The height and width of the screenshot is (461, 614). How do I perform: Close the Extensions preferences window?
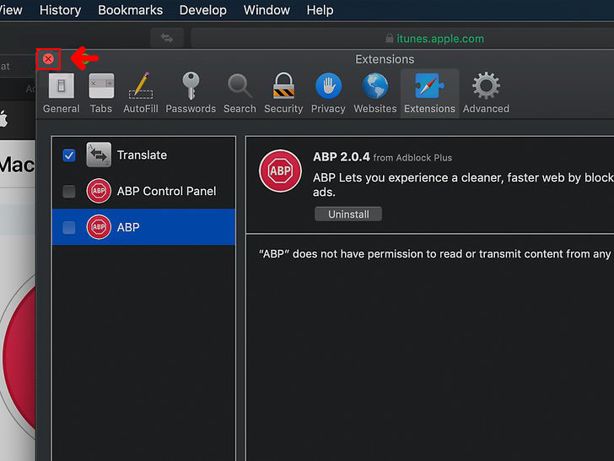pos(48,59)
